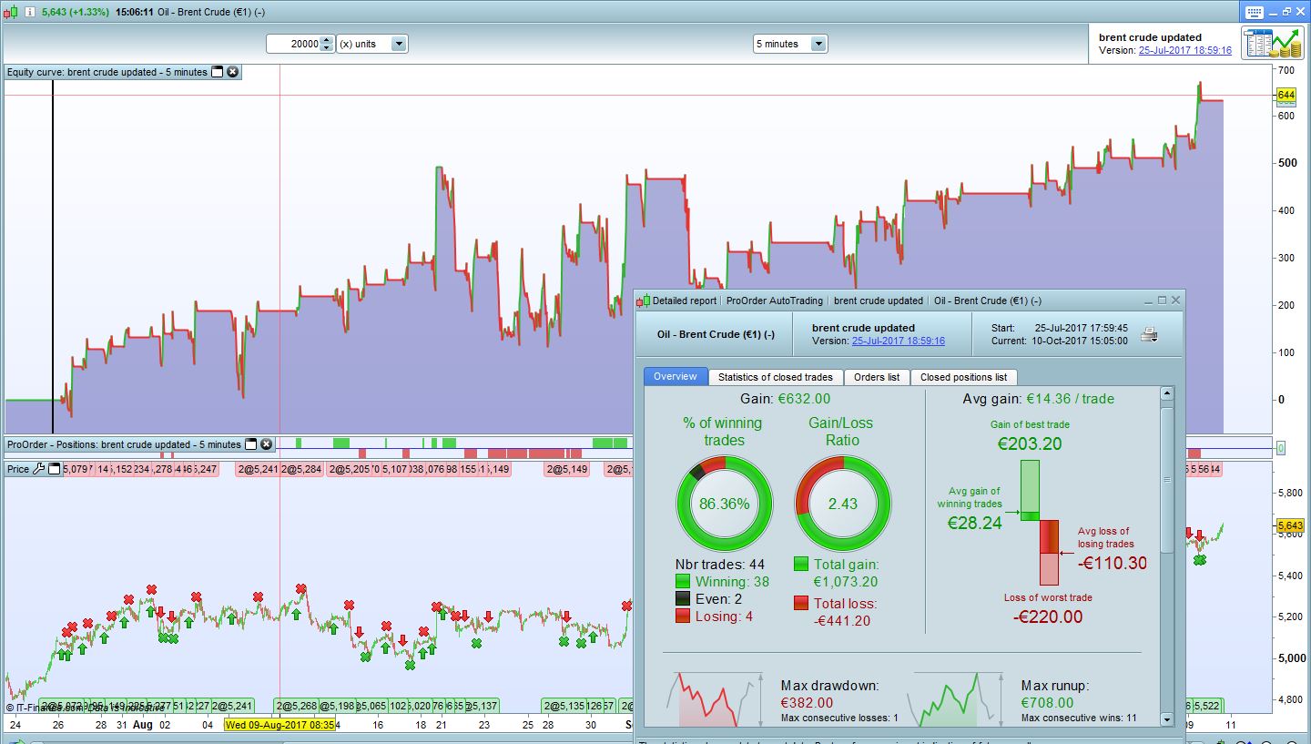The width and height of the screenshot is (1311, 744).
Task: Increase the units quantity stepper
Action: coord(327,40)
